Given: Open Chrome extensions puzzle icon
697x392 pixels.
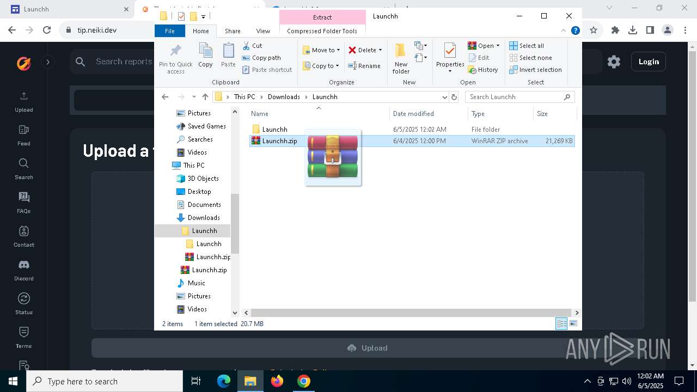Looking at the screenshot, I should click(x=615, y=30).
